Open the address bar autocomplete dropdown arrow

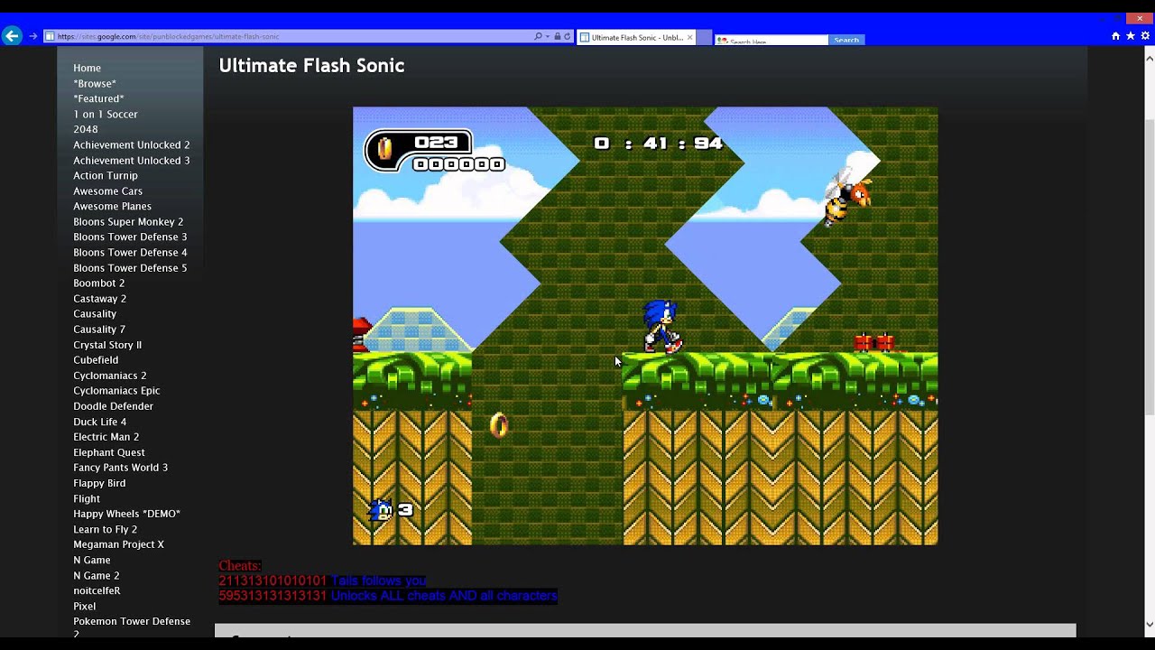point(548,37)
